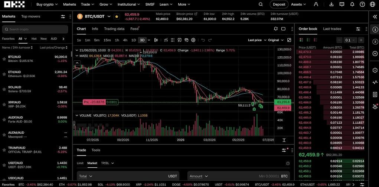This screenshot has height=187, width=379.
Task: Open trade panel settings sliders icon
Action: (x=284, y=150)
